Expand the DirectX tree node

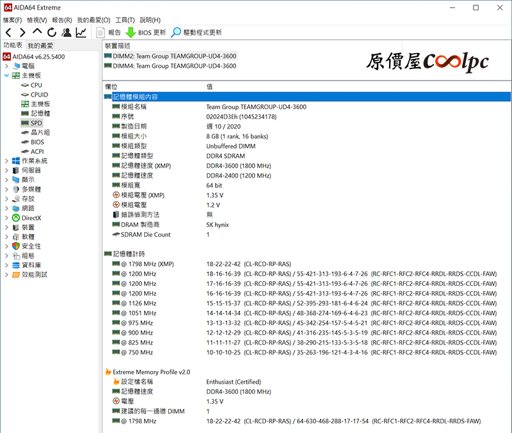pyautogui.click(x=6, y=217)
